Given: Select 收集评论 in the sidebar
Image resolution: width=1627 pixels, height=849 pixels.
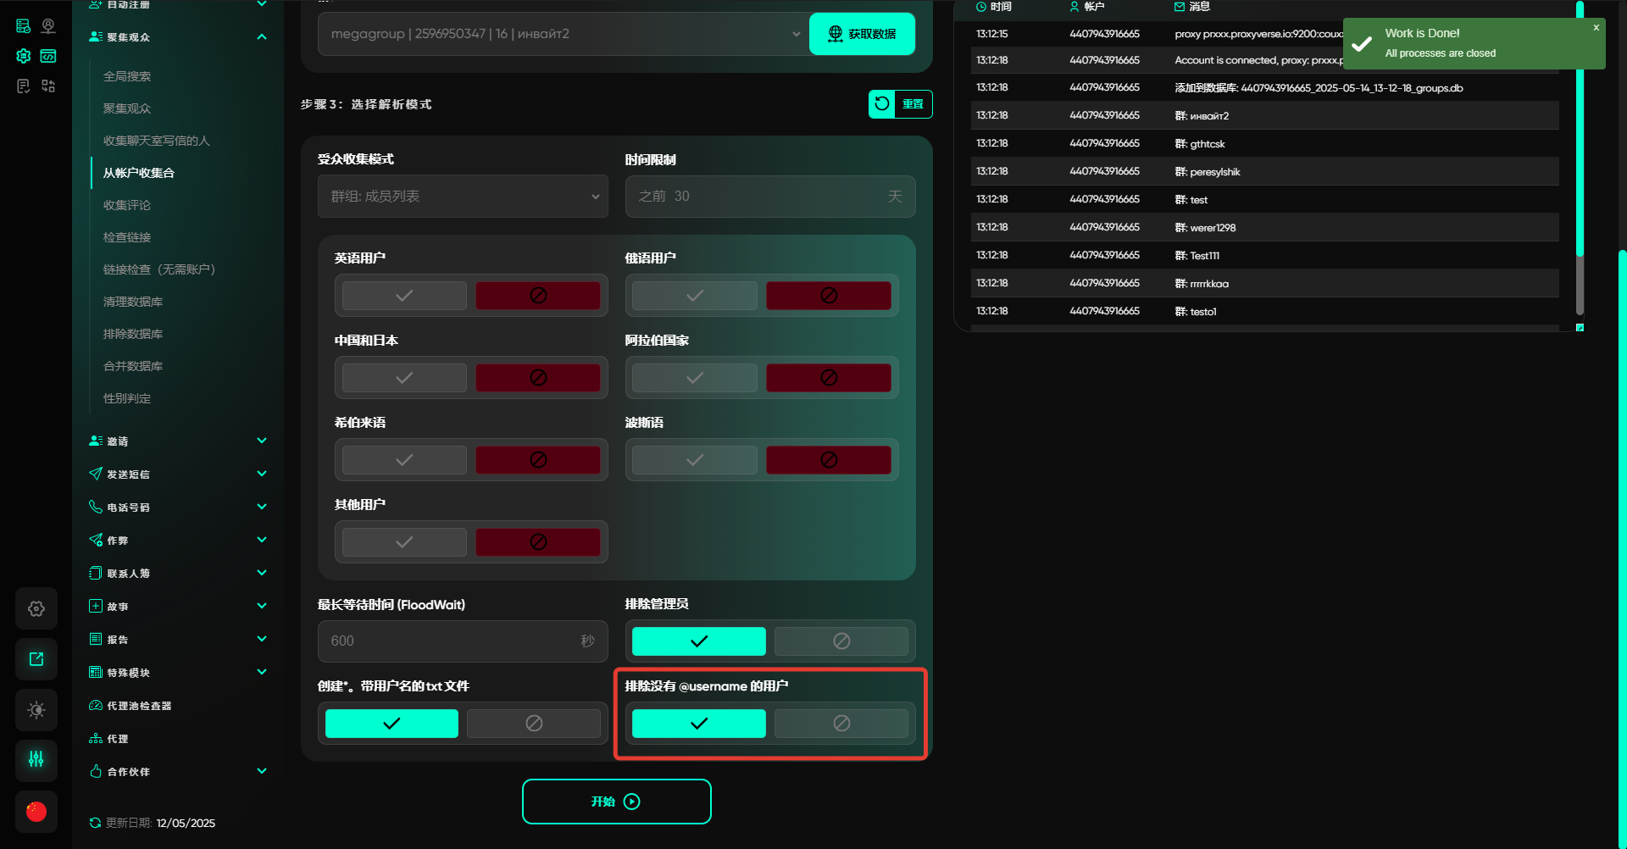Looking at the screenshot, I should click(x=127, y=205).
